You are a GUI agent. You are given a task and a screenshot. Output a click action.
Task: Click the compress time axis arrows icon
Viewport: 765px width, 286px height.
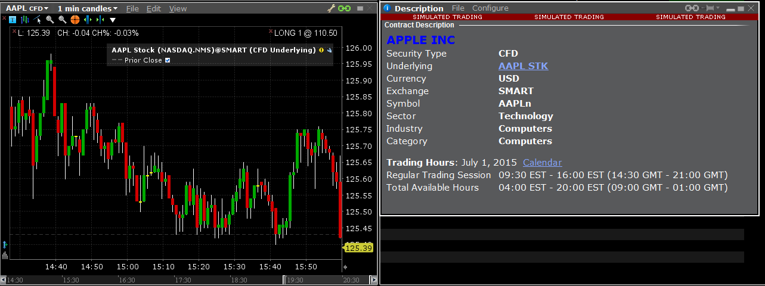pyautogui.click(x=100, y=20)
